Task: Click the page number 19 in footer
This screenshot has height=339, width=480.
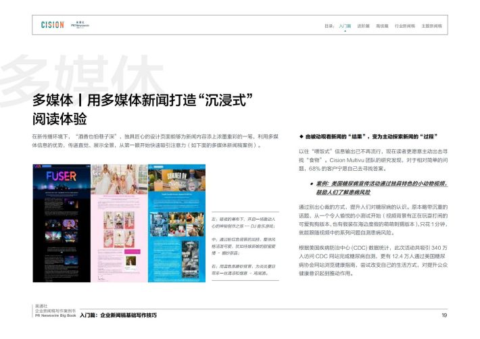Action: (x=444, y=315)
